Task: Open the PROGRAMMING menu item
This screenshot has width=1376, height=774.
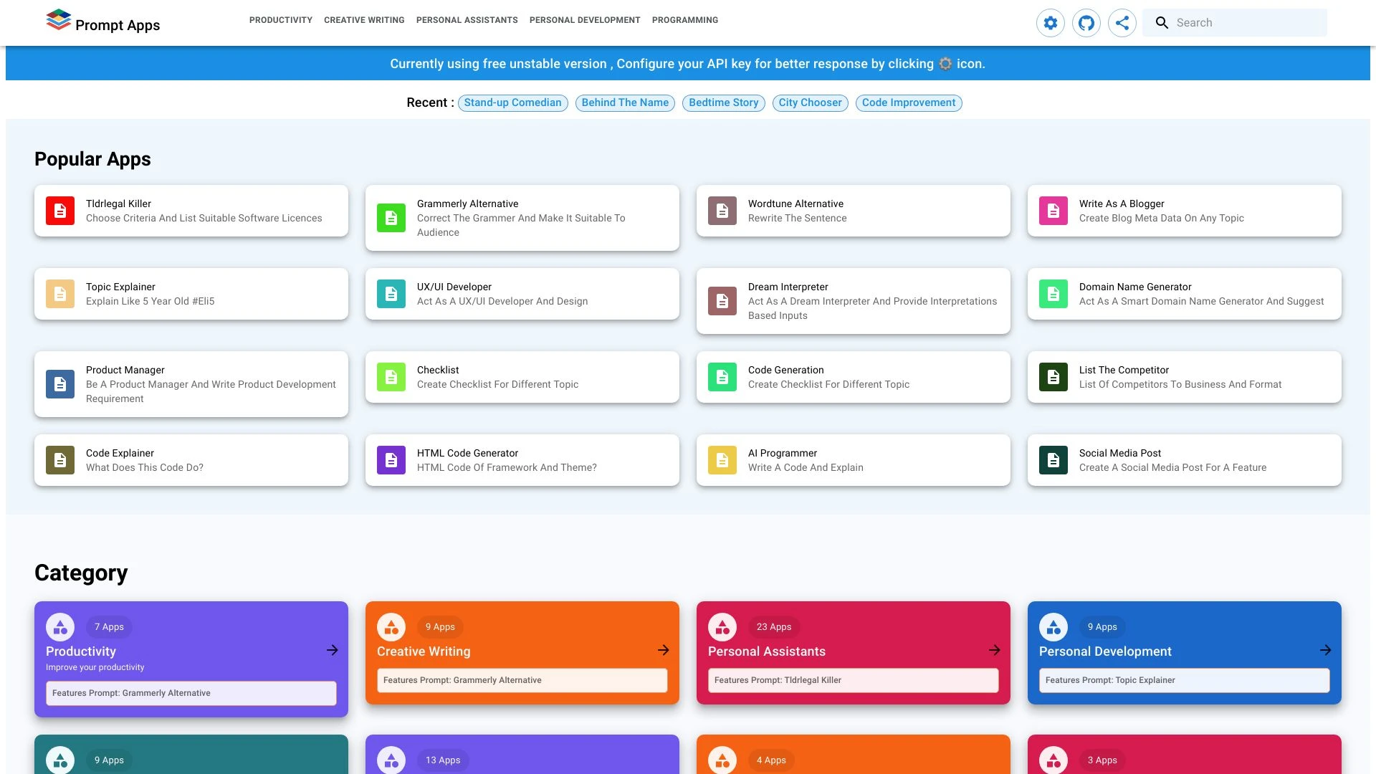Action: click(x=684, y=20)
